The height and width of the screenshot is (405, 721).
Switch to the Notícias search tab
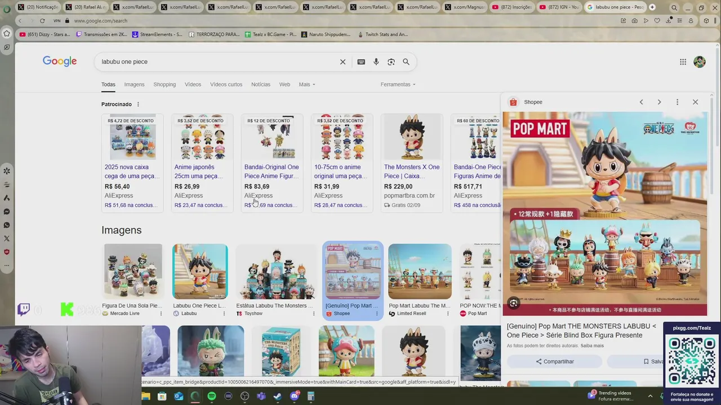pos(261,84)
